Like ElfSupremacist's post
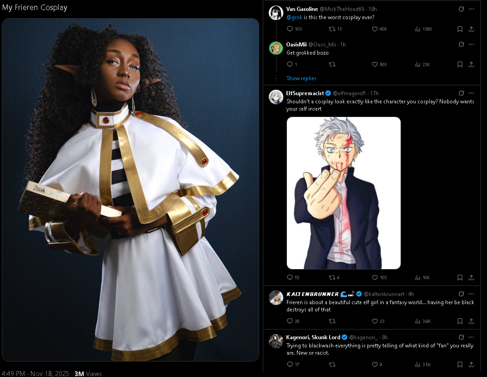This screenshot has width=487, height=377. (375, 277)
